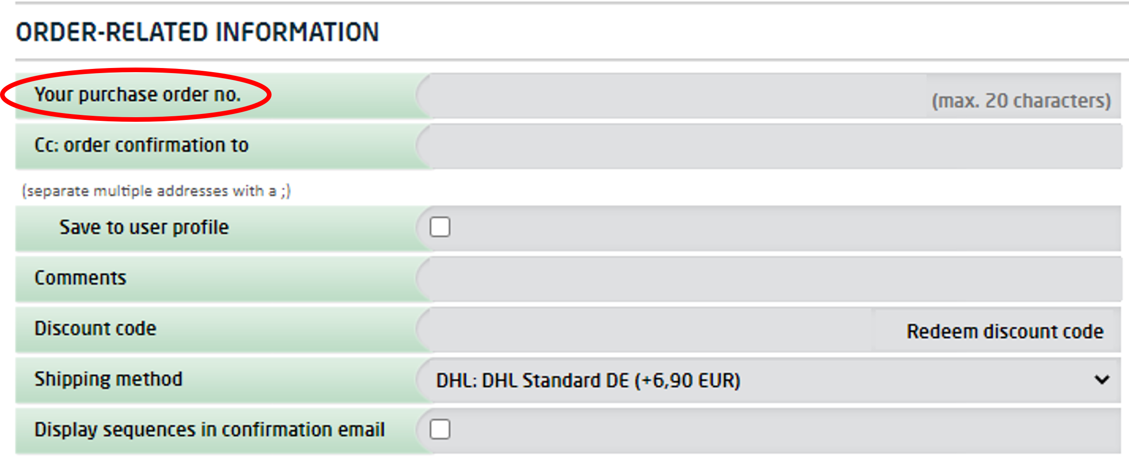The width and height of the screenshot is (1129, 460).
Task: Enable the Save to user profile checkbox
Action: tap(440, 227)
